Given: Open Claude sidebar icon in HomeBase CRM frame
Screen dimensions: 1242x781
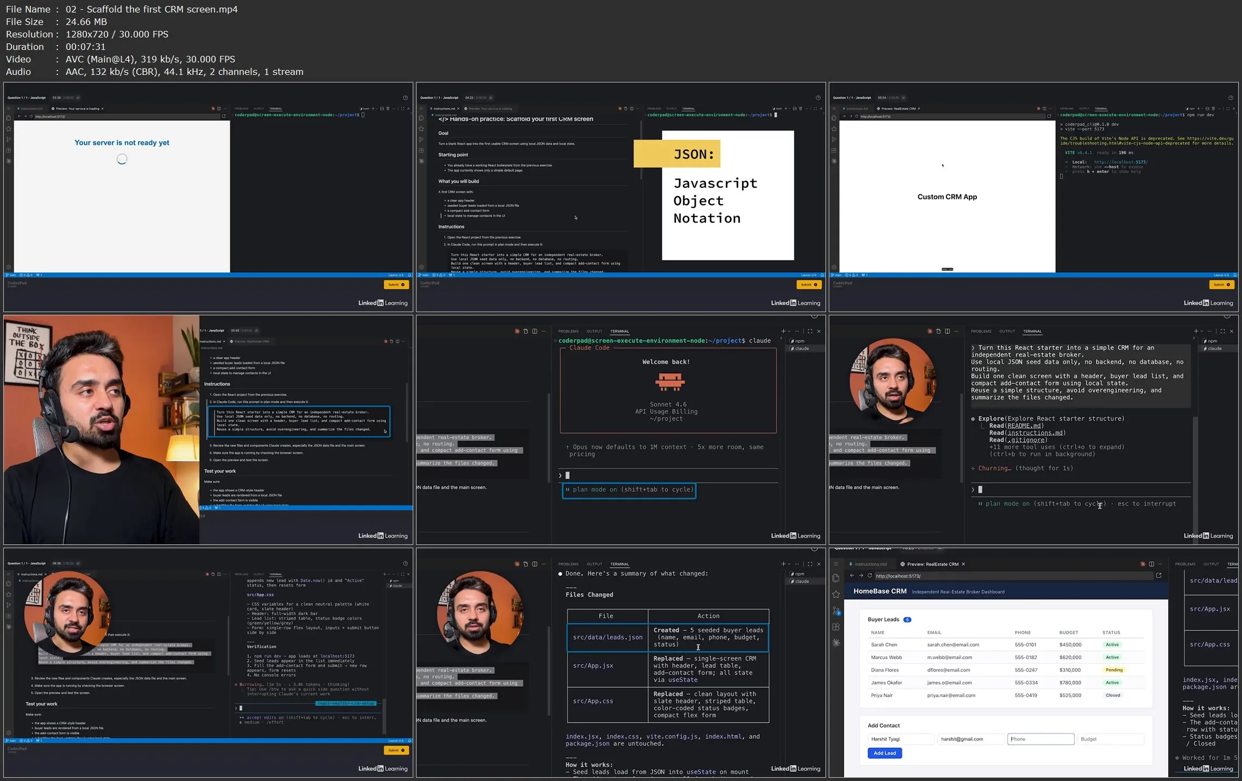Looking at the screenshot, I should (836, 643).
